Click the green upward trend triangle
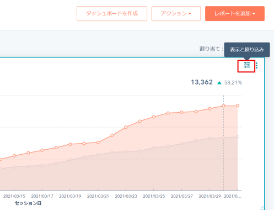The image size is (274, 210). (219, 83)
